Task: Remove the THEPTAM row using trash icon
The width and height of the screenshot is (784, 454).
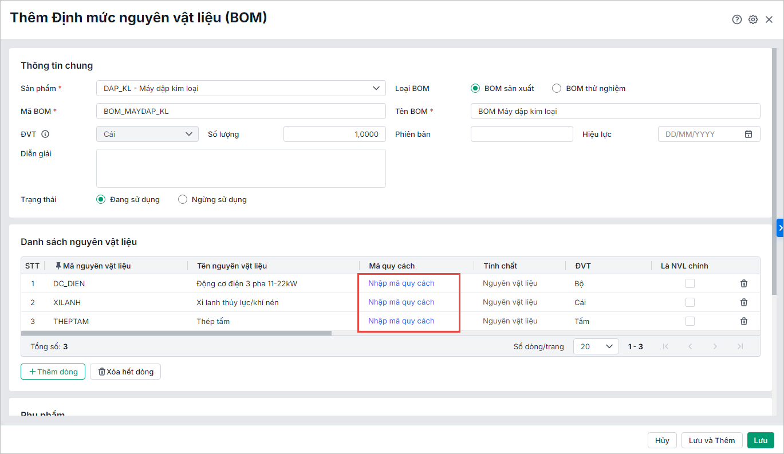Action: click(744, 321)
